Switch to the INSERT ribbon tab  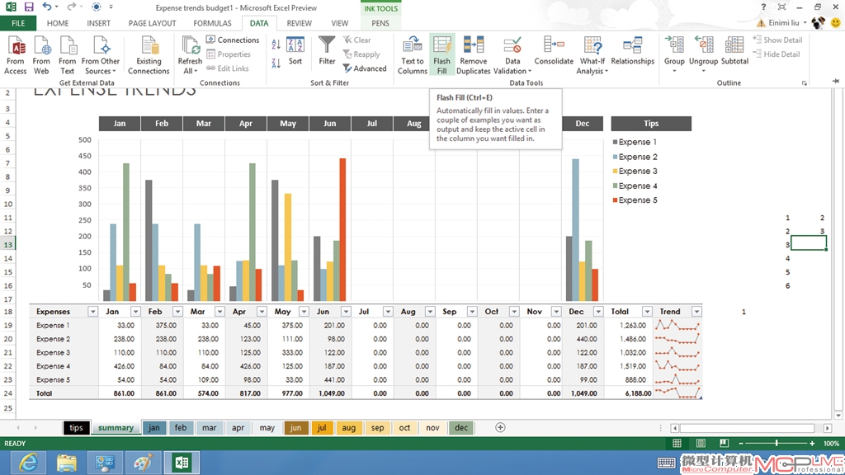[99, 23]
